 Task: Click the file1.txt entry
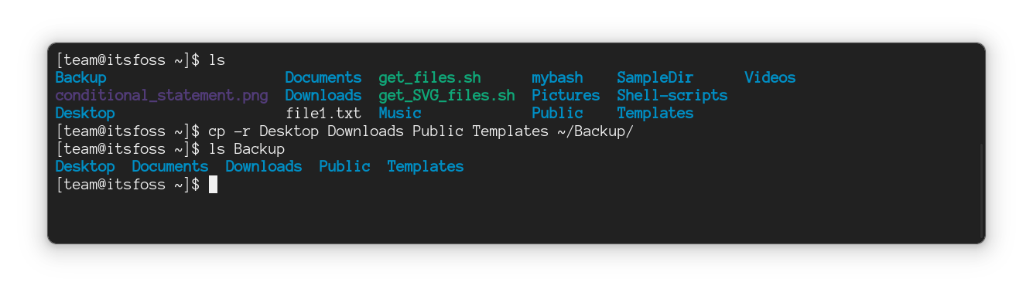coord(323,114)
